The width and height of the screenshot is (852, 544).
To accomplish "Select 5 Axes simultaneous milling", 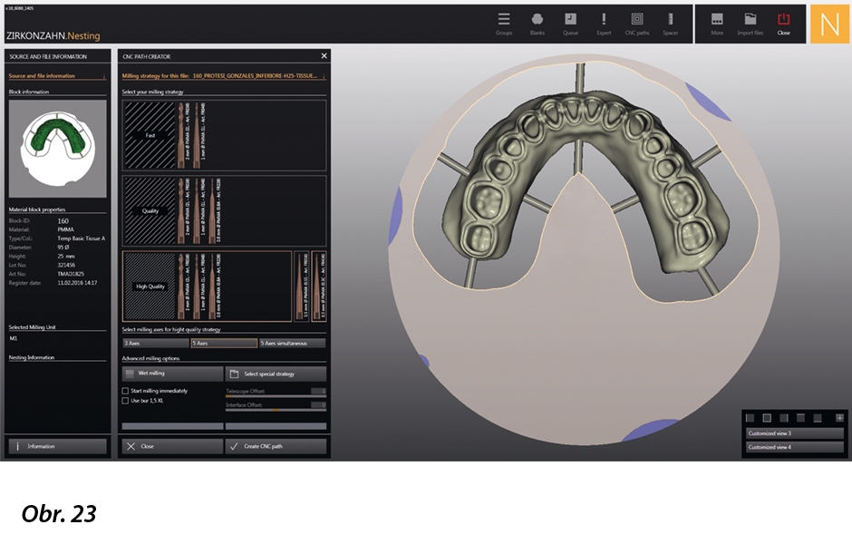I will 293,344.
